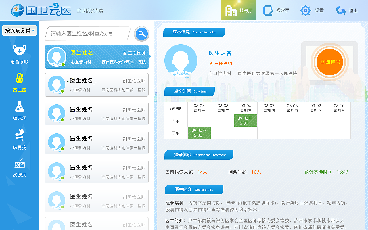Click the second doctor's avatar
The width and height of the screenshot is (368, 230).
[56, 85]
